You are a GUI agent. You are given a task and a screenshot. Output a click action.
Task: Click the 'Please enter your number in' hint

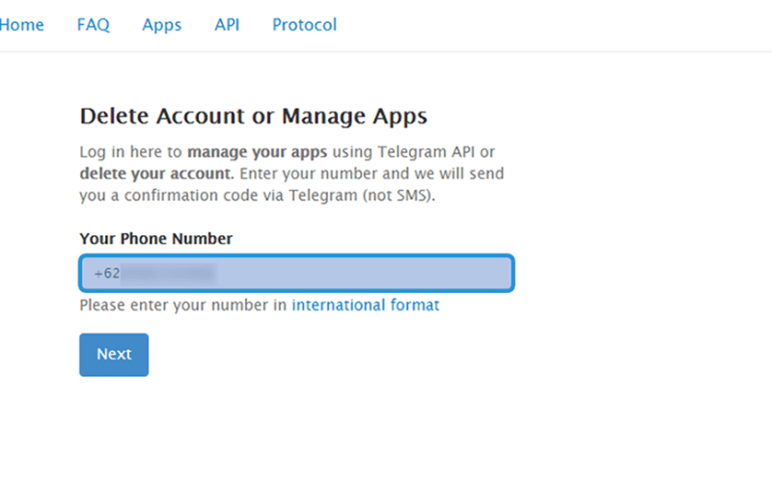tap(183, 305)
